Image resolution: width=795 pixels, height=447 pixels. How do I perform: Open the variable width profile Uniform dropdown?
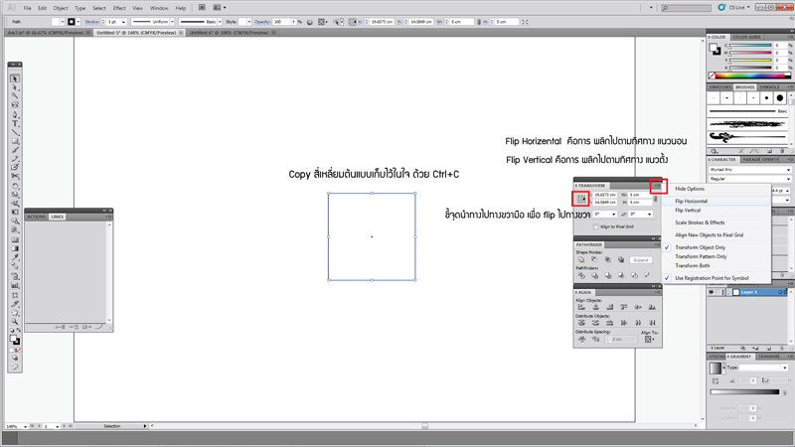(172, 22)
